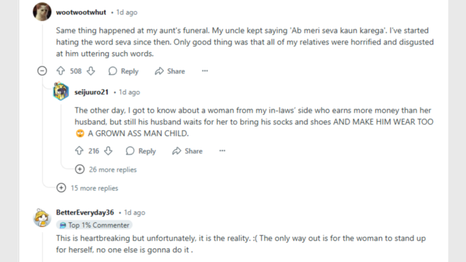Expand 15 more replies
Image resolution: width=466 pixels, height=262 pixels.
click(88, 188)
